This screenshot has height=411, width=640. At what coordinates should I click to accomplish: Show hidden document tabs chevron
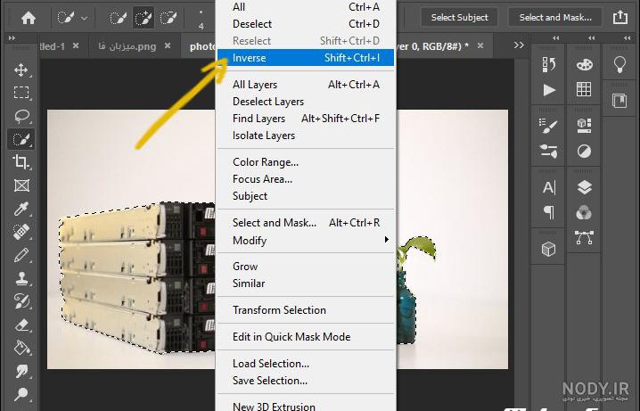point(519,45)
